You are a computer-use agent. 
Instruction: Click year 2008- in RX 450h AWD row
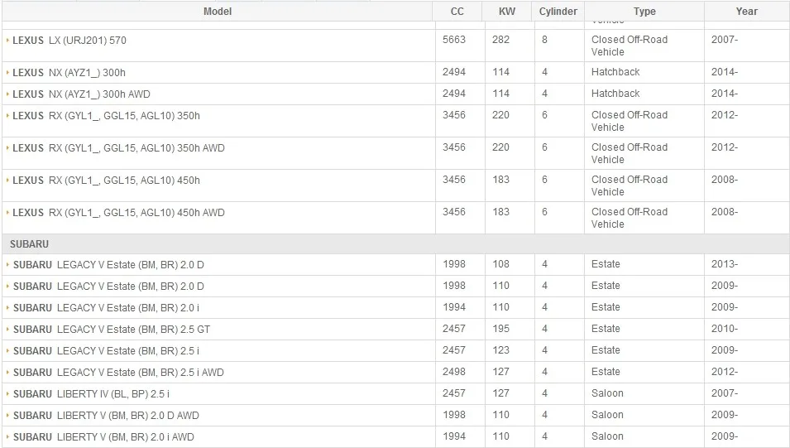pos(725,212)
